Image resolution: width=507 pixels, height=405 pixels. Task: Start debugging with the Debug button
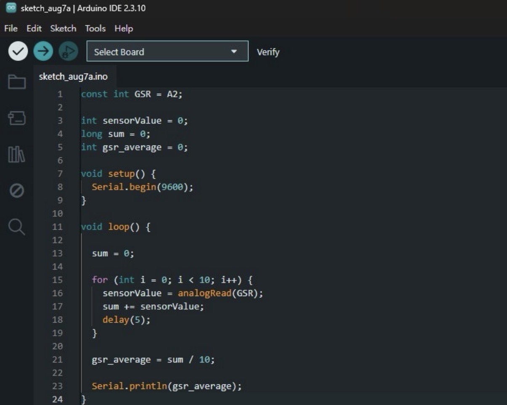point(68,51)
